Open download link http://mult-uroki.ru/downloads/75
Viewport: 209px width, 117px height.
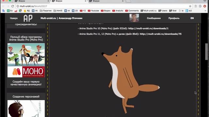click(x=161, y=34)
